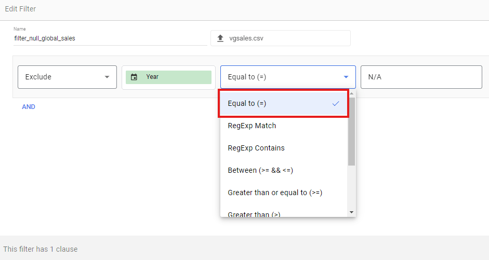The height and width of the screenshot is (260, 489).
Task: Click the N/A value input box
Action: coord(421,77)
